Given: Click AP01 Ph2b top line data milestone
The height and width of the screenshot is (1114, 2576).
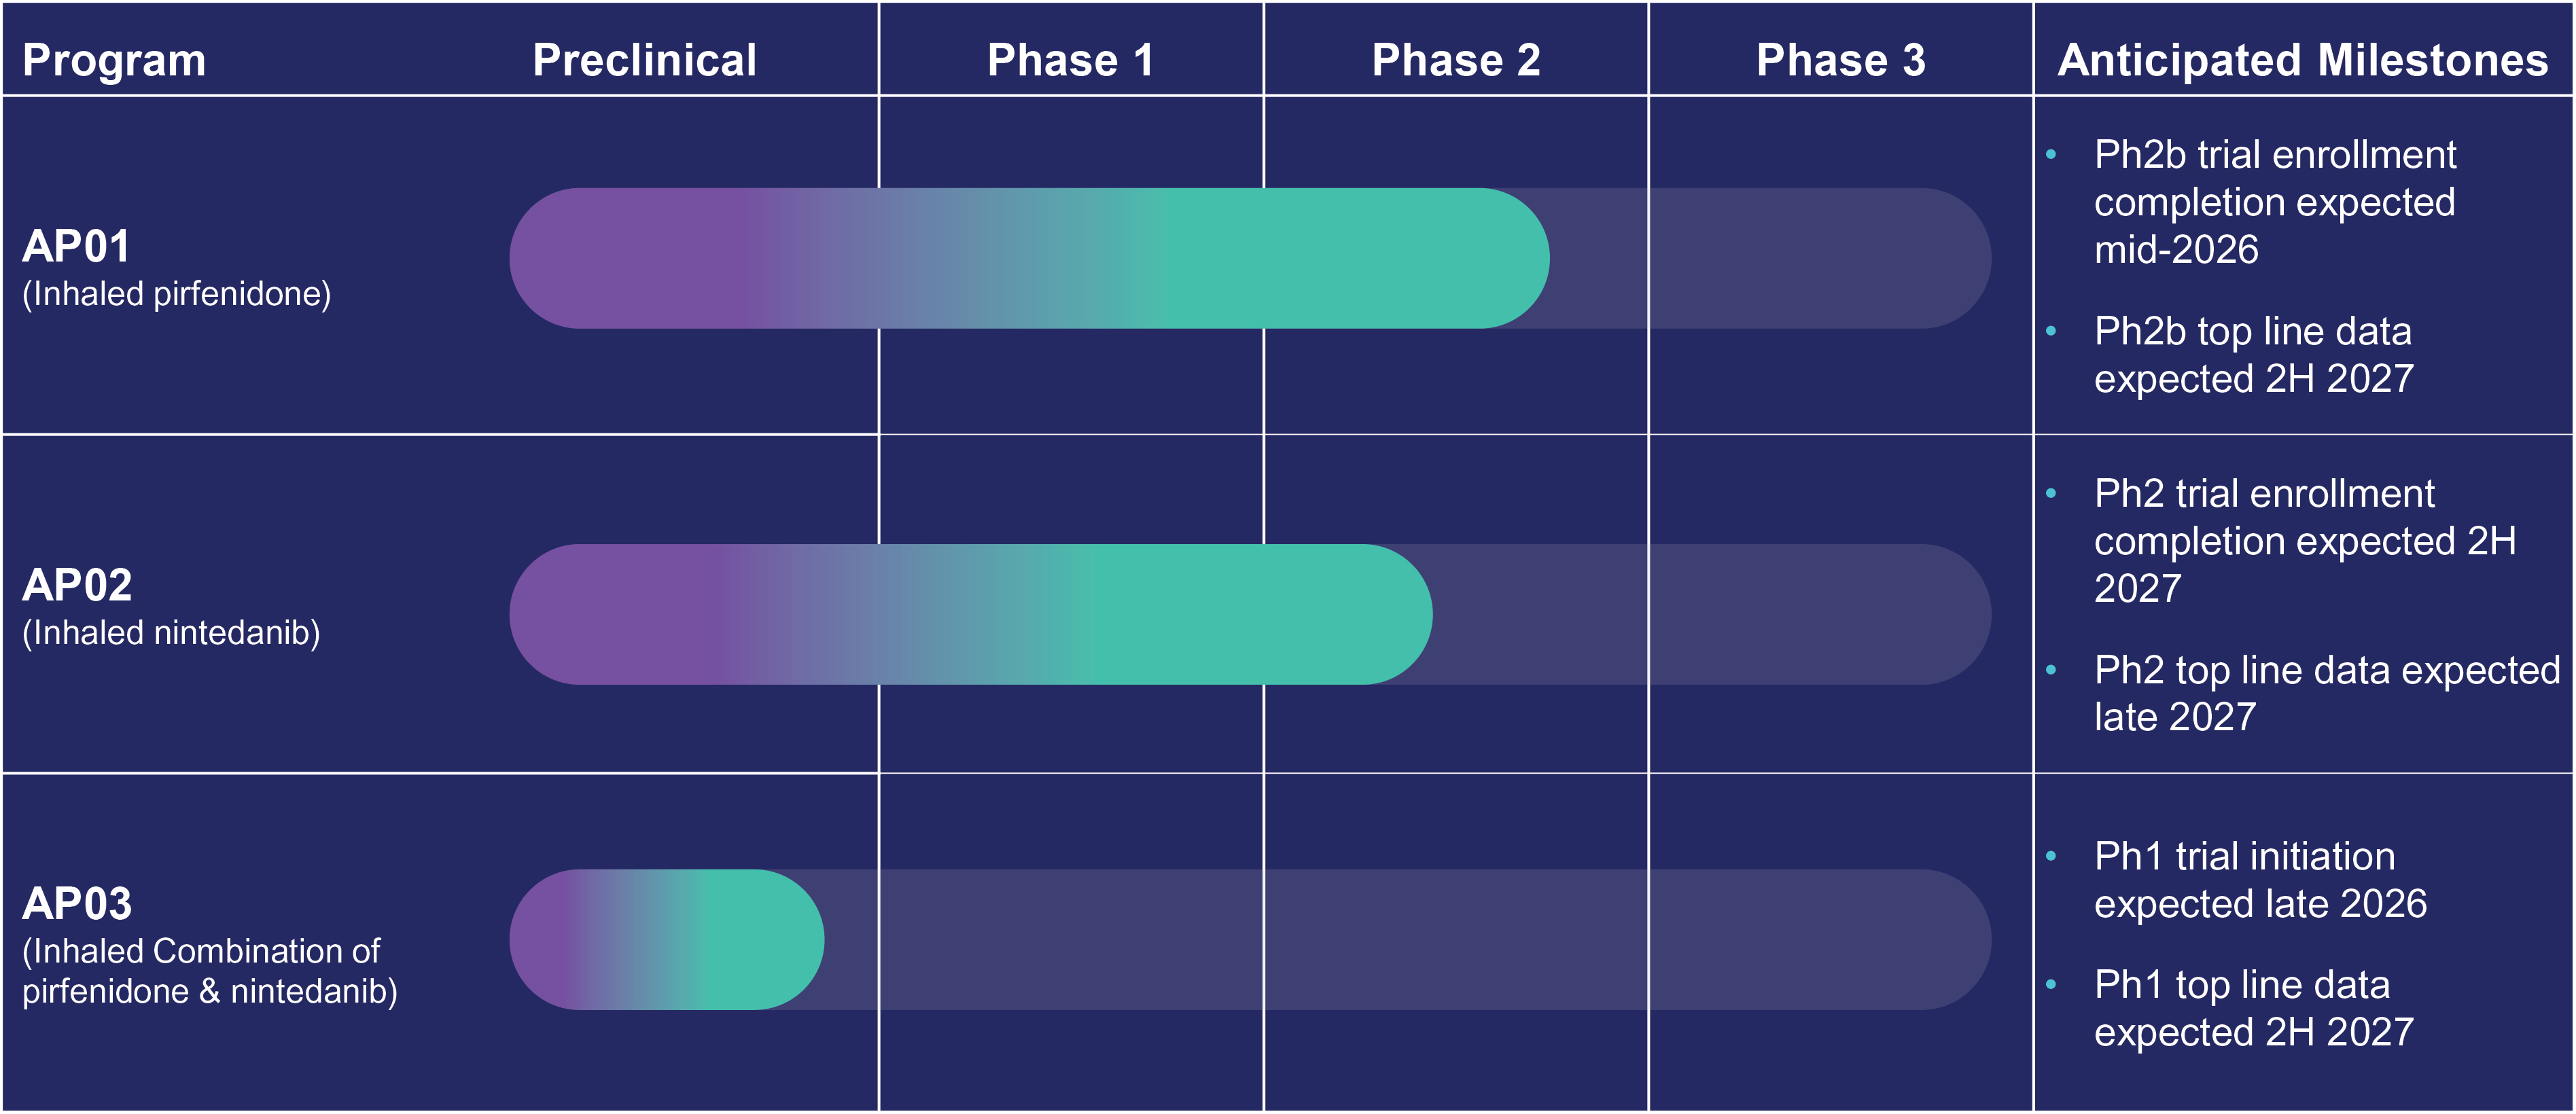Looking at the screenshot, I should click(x=2254, y=355).
